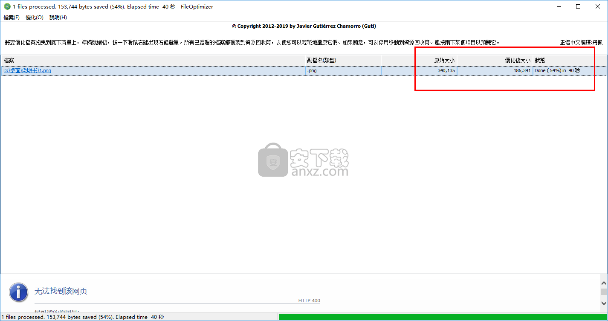
Task: Click the copyright Javier Gutiérrez Chamorro text
Action: 304,26
